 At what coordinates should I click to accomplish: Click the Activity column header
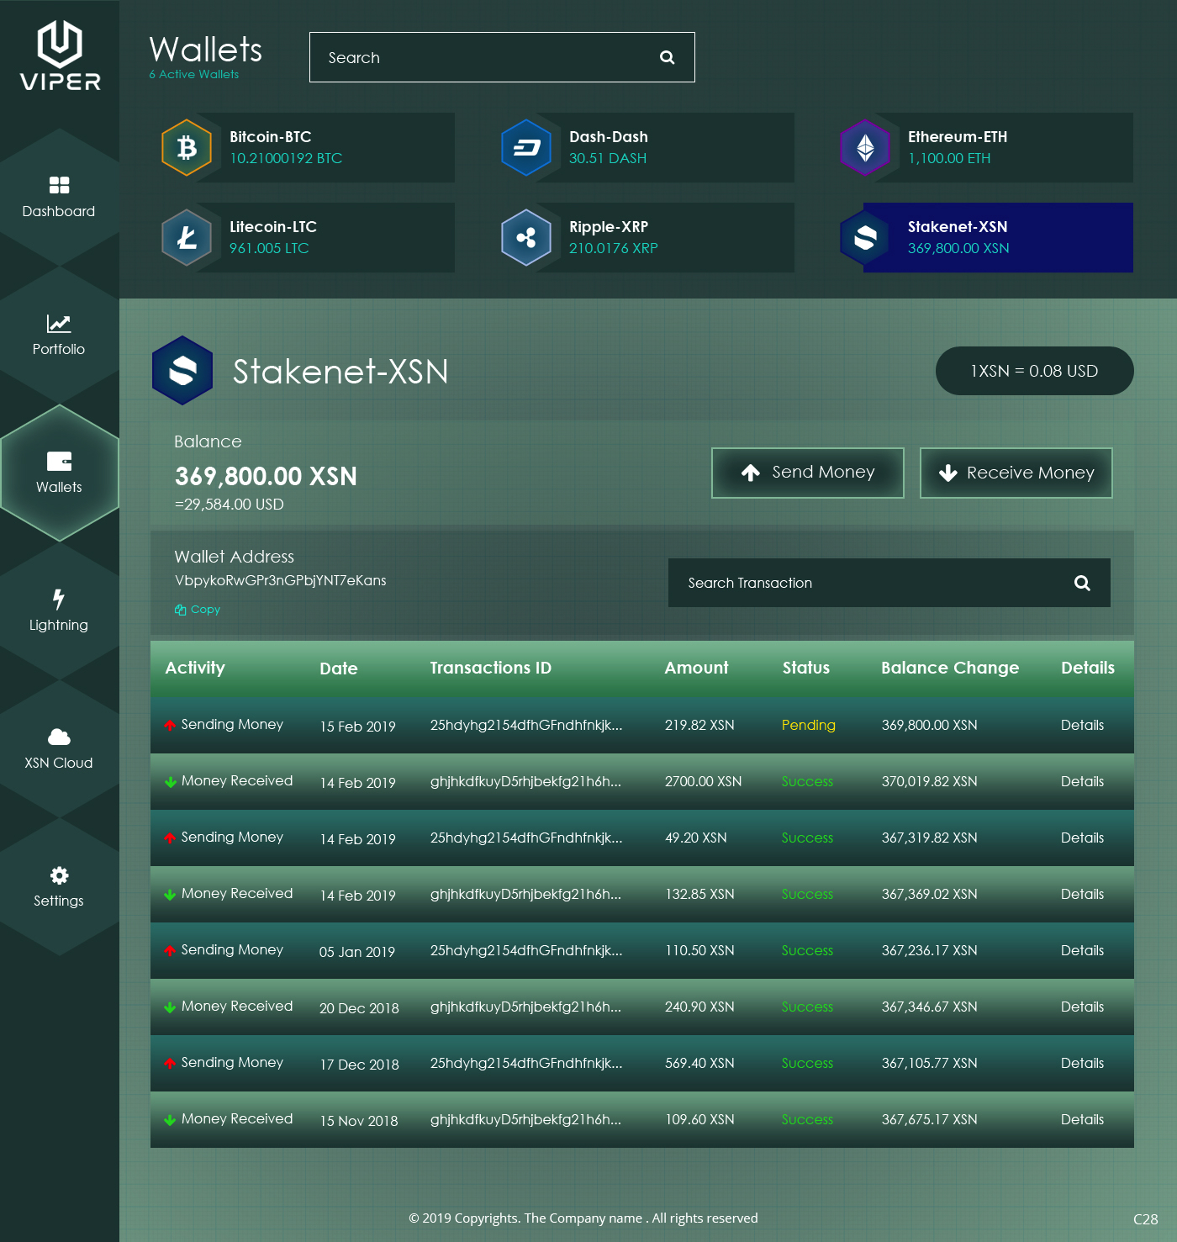tap(195, 668)
